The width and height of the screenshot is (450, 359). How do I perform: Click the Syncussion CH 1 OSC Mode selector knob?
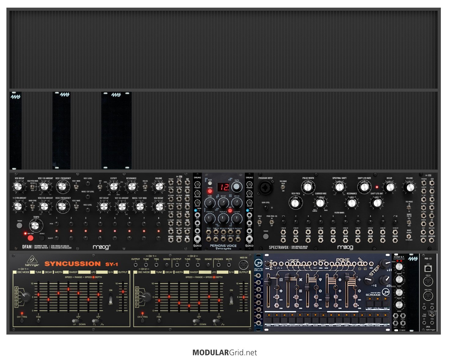pos(25,296)
